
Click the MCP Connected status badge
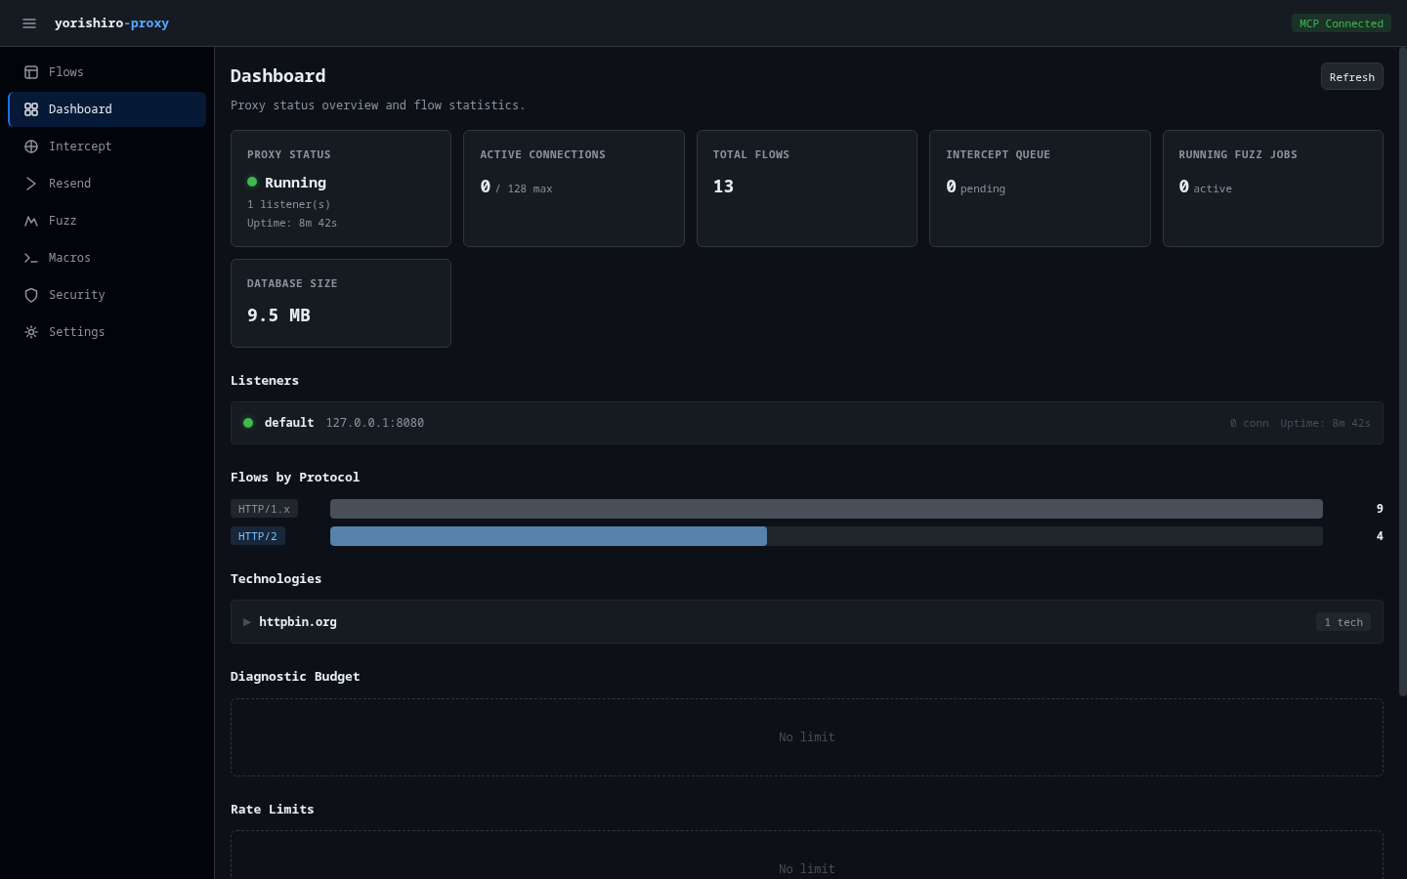click(1341, 23)
